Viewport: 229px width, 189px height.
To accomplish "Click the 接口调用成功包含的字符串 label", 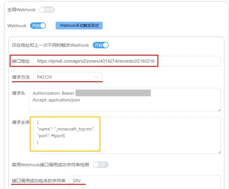I will tap(38, 181).
